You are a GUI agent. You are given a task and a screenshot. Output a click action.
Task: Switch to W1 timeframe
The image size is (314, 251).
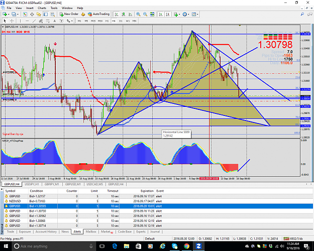tap(128, 21)
